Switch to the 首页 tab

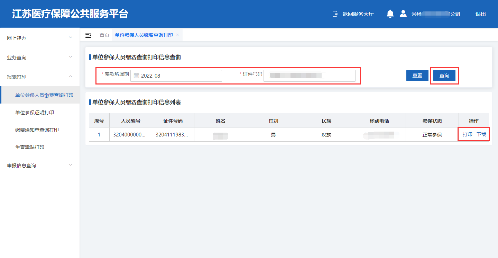point(104,35)
